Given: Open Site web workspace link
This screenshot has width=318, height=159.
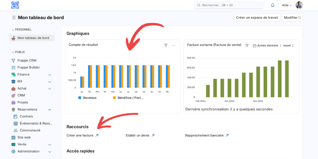Looking at the screenshot, I should [x=24, y=137].
